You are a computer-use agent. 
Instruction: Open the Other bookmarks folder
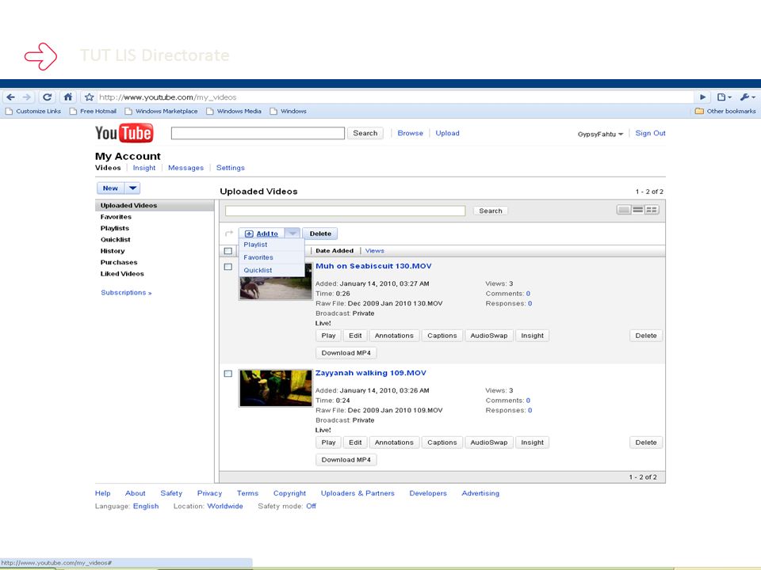point(725,111)
